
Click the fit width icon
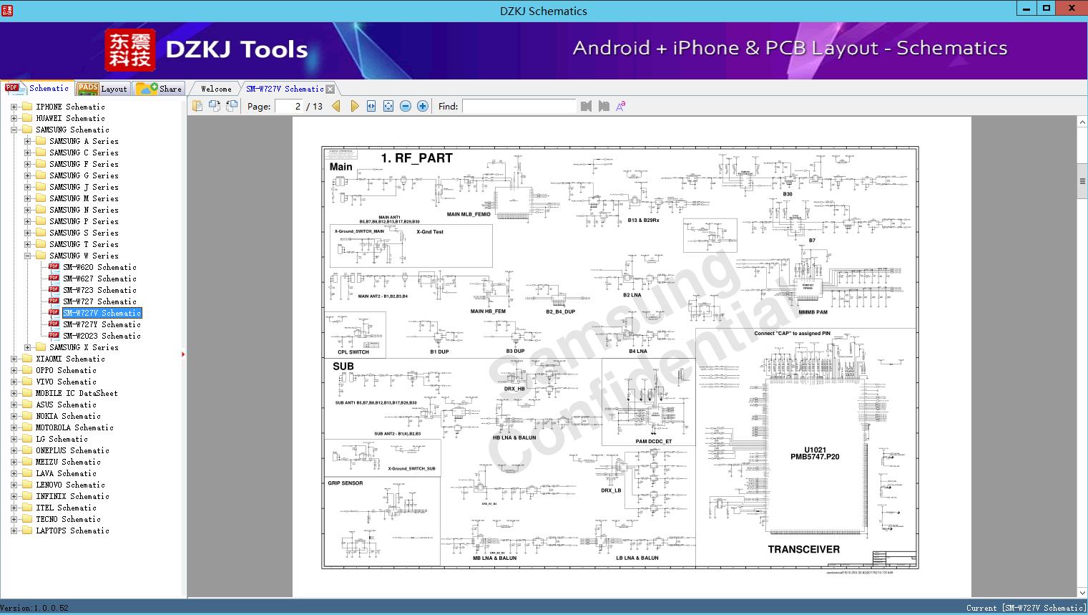[371, 106]
